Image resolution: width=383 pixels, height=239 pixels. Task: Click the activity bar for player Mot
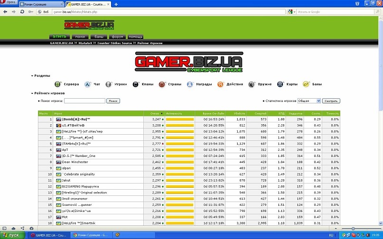180,217
